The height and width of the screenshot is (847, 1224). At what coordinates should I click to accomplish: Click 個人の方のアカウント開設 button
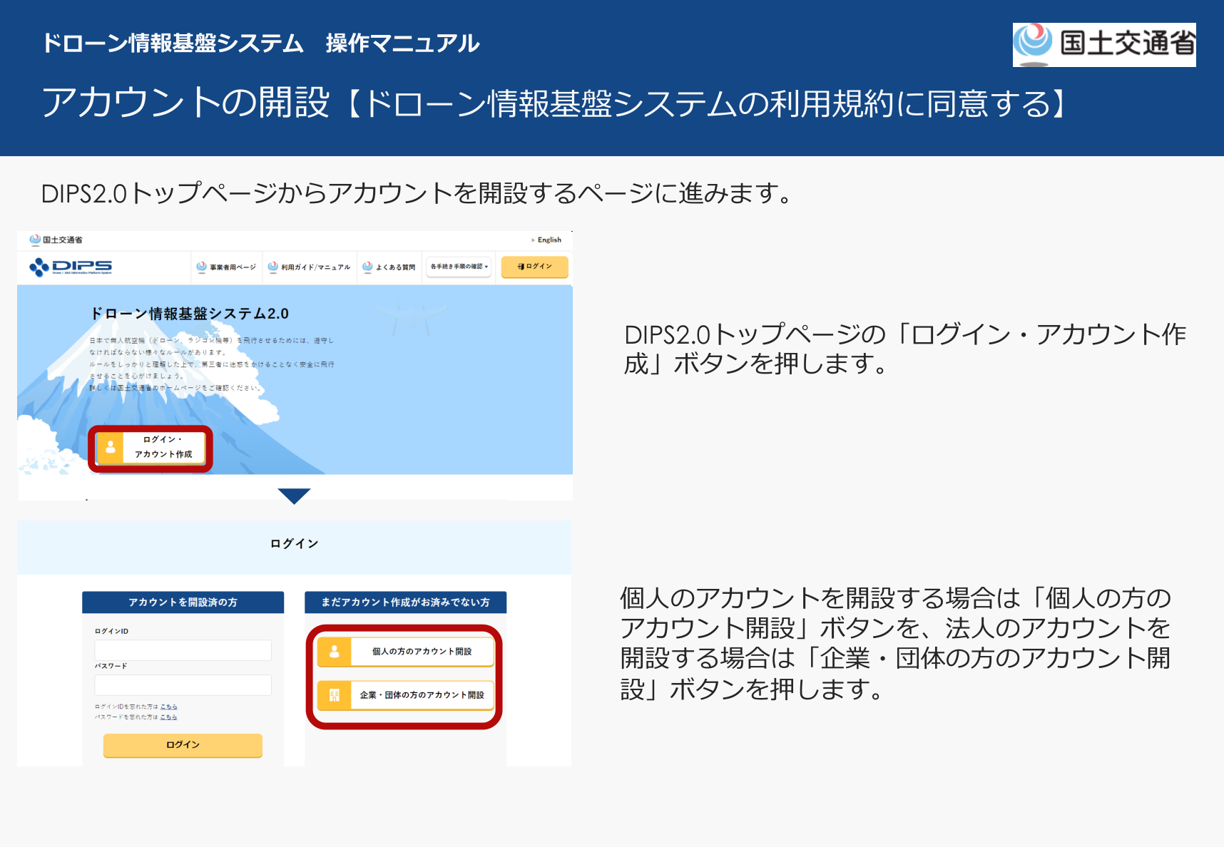(x=405, y=652)
